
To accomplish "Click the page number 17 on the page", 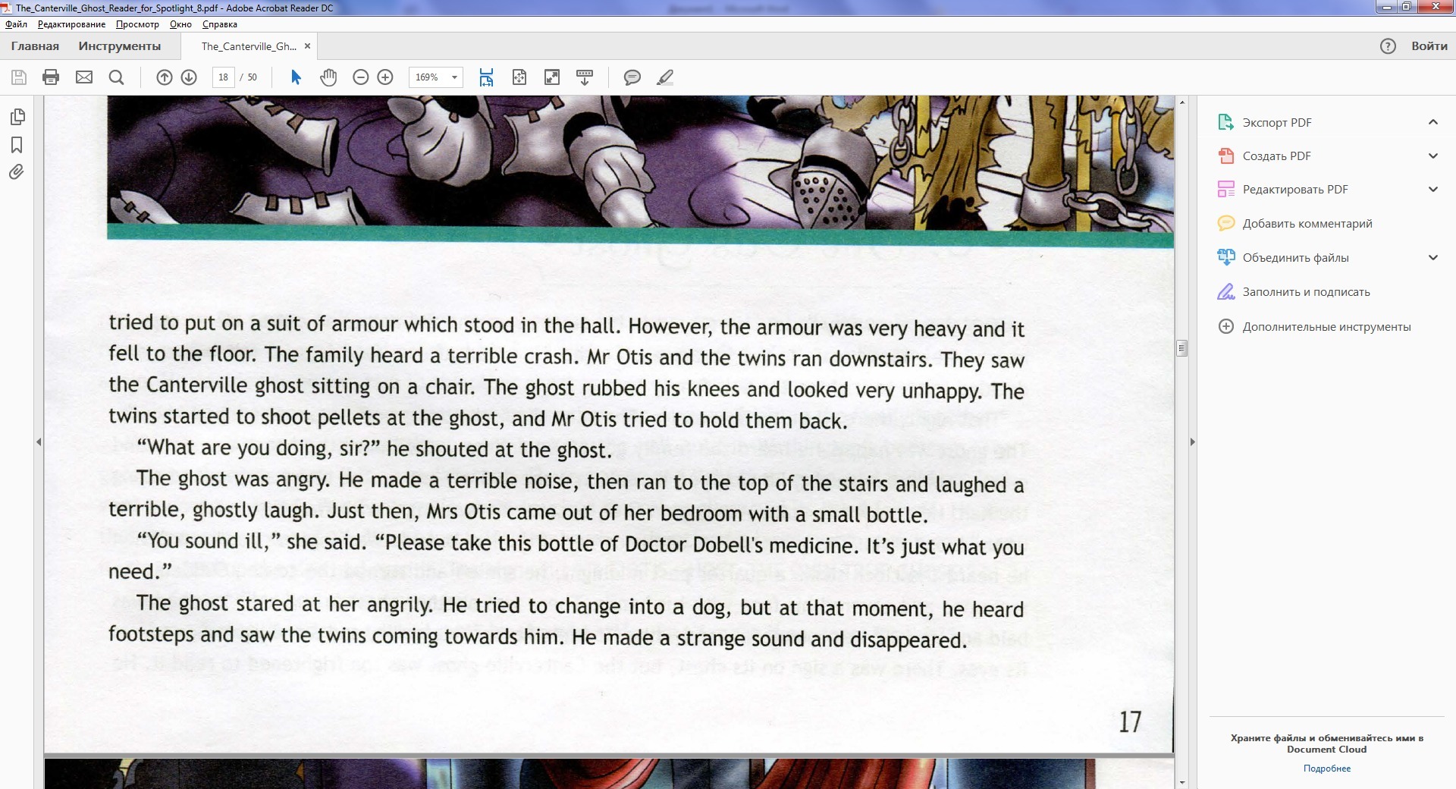I will 1130,721.
